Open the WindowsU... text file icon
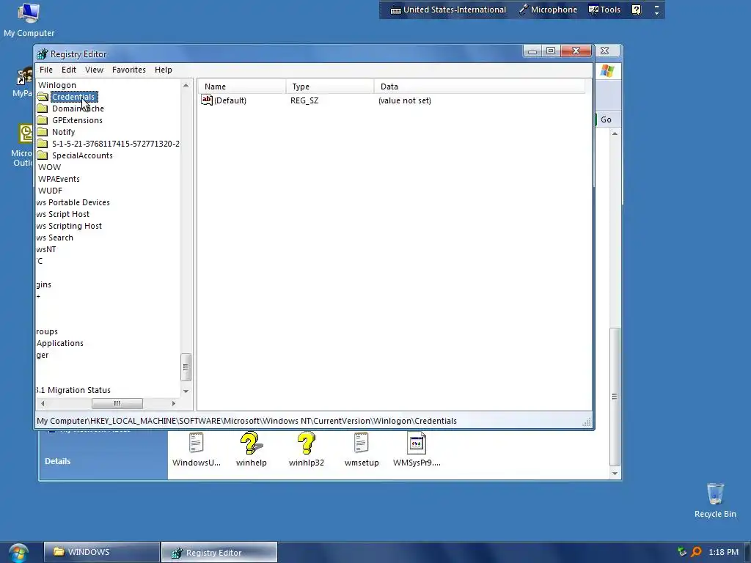 [x=197, y=444]
